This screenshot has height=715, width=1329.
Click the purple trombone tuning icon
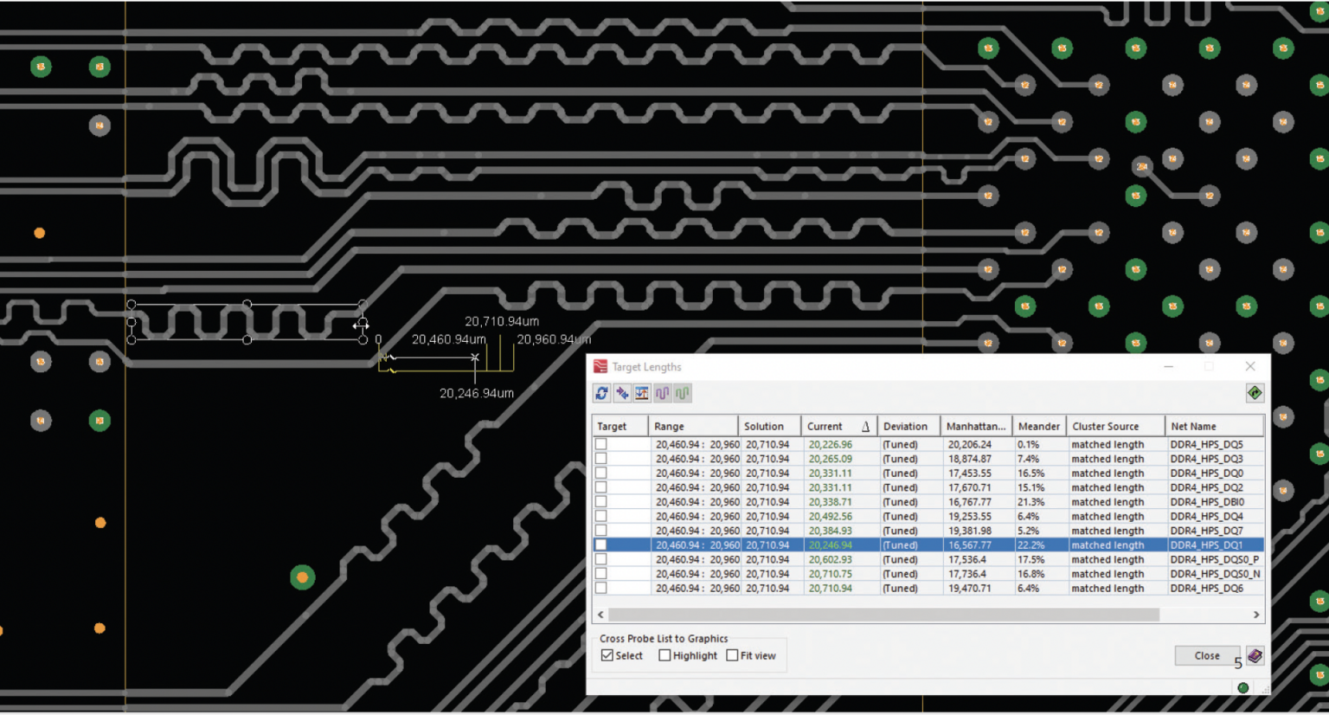point(662,392)
